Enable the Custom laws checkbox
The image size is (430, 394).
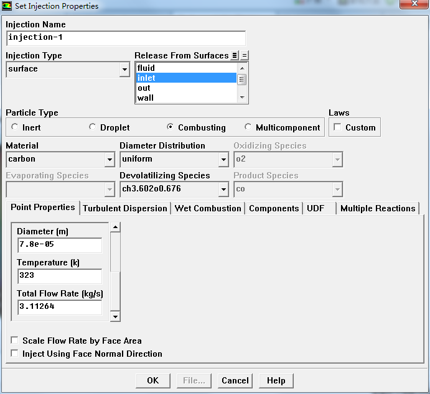tap(337, 127)
